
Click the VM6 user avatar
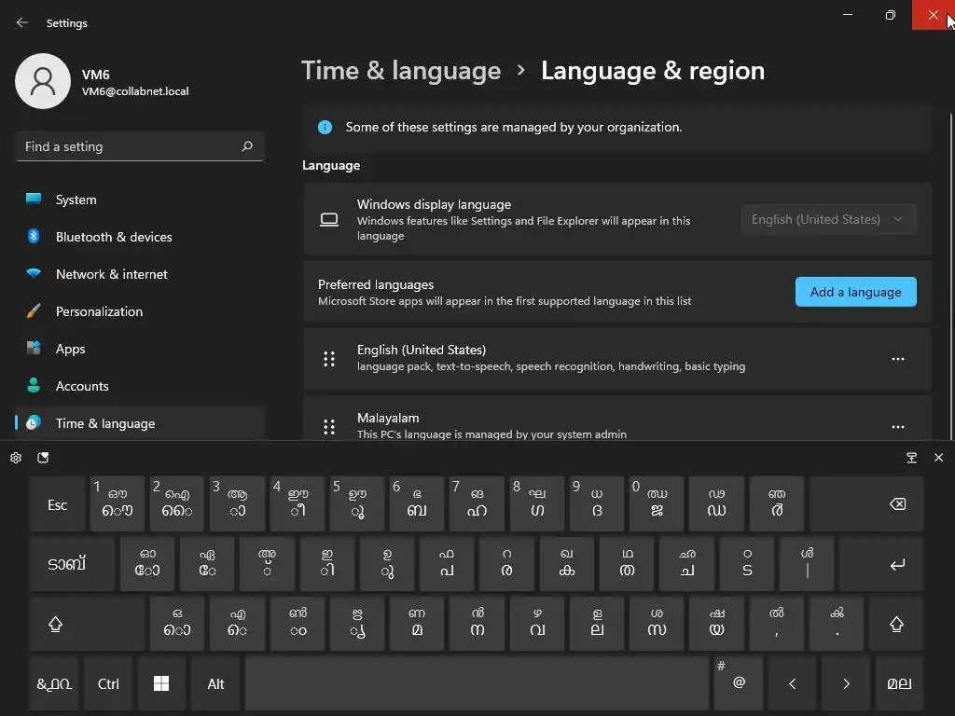[x=43, y=81]
